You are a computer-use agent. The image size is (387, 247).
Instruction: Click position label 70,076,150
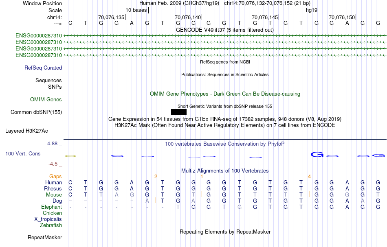pos(342,17)
